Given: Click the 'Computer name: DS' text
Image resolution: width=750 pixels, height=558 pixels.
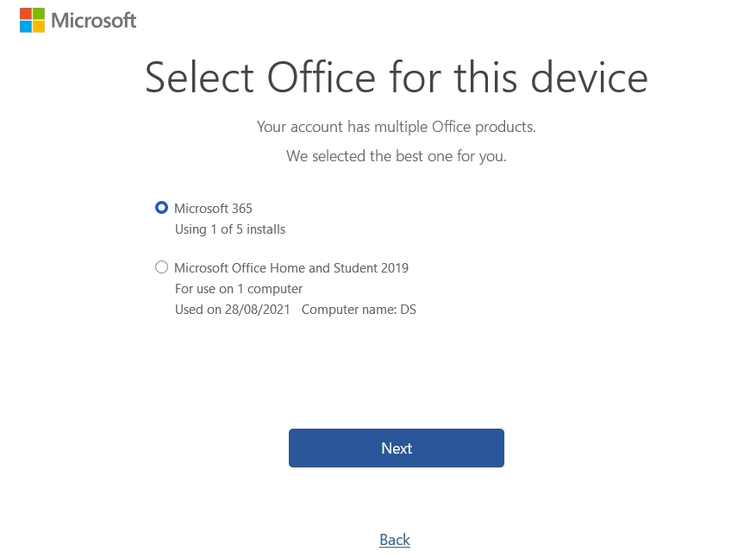Looking at the screenshot, I should pos(359,310).
